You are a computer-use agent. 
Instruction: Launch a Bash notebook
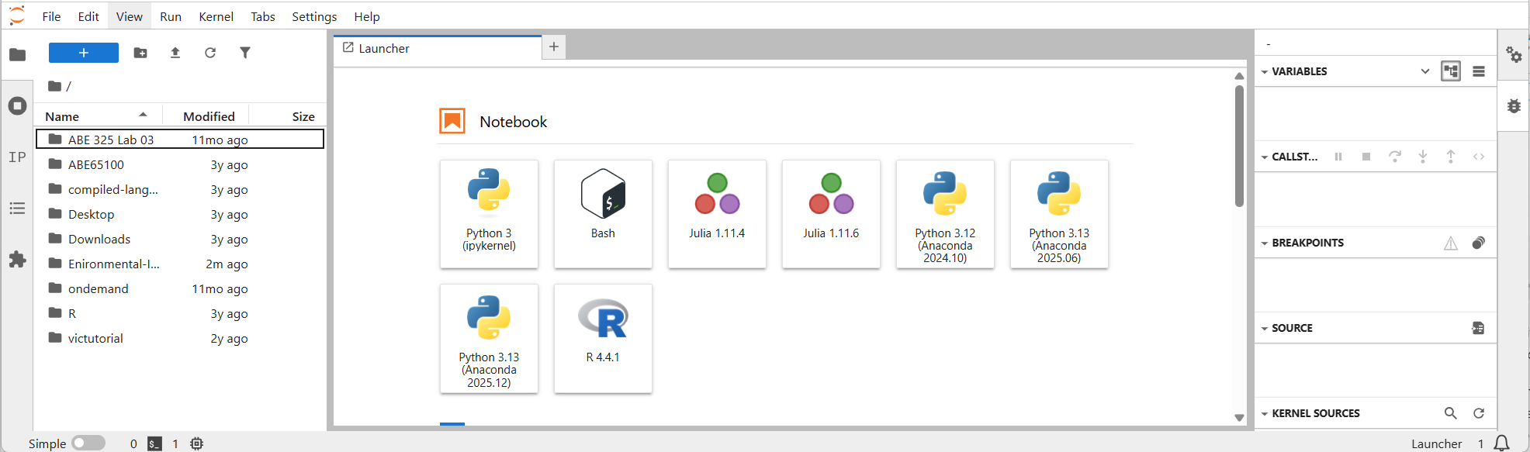[x=603, y=214]
